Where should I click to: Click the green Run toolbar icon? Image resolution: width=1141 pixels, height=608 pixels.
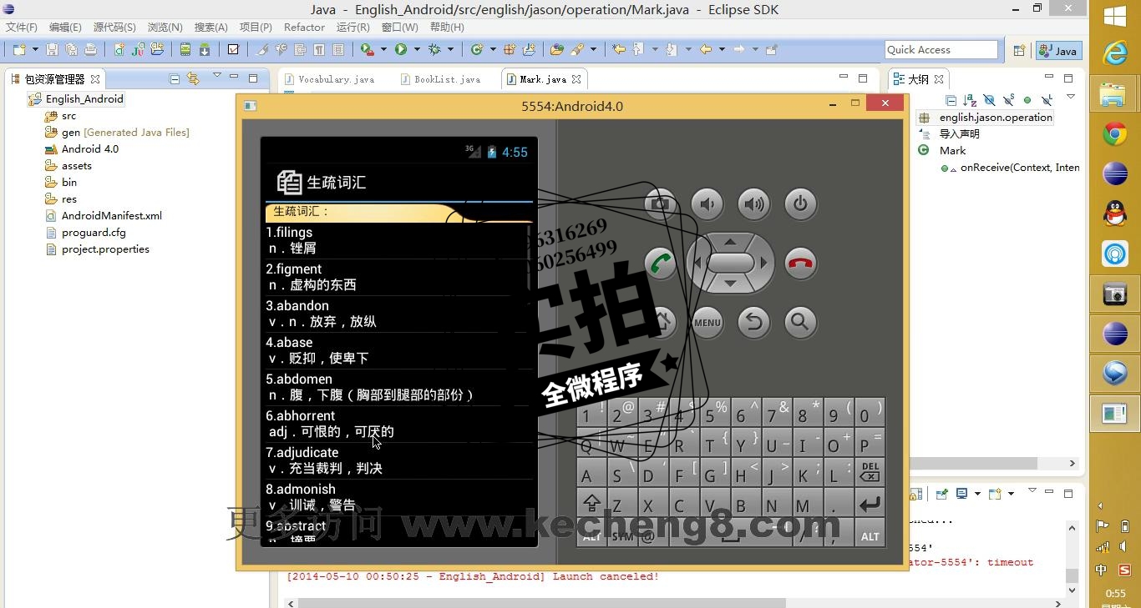click(401, 49)
